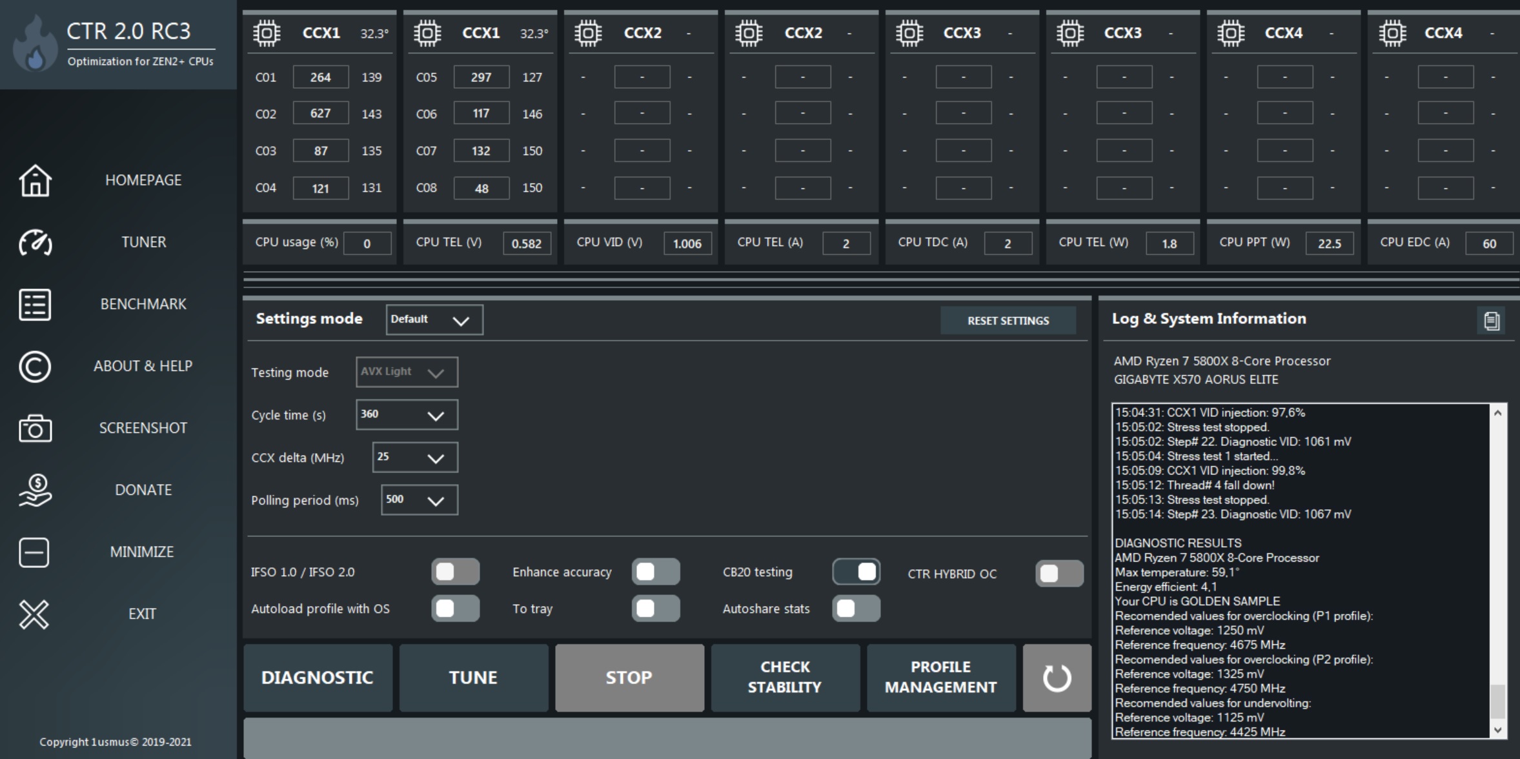The width and height of the screenshot is (1520, 759).
Task: Go to TUNER section
Action: (x=143, y=242)
